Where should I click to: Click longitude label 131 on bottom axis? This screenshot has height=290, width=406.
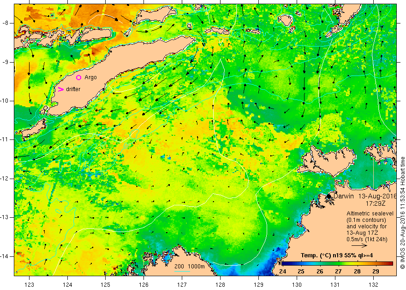(335, 284)
